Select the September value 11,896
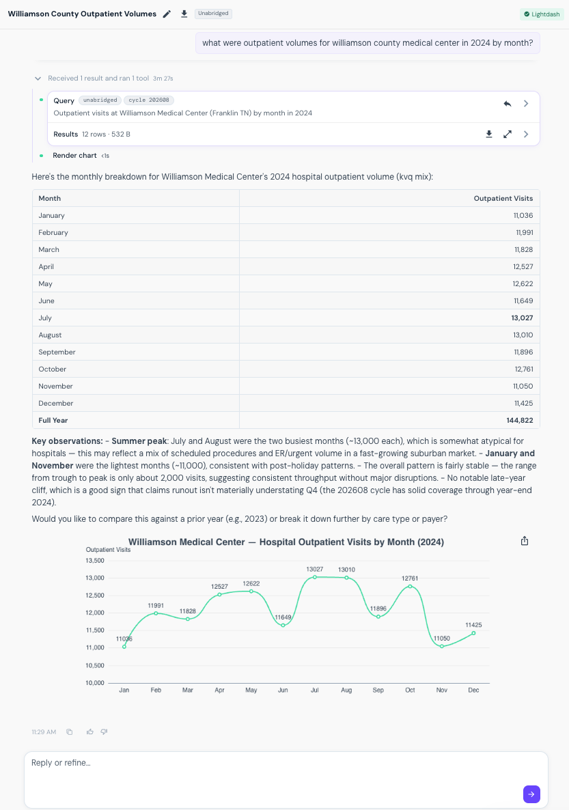Screen dimensions: 569x810 click(523, 352)
